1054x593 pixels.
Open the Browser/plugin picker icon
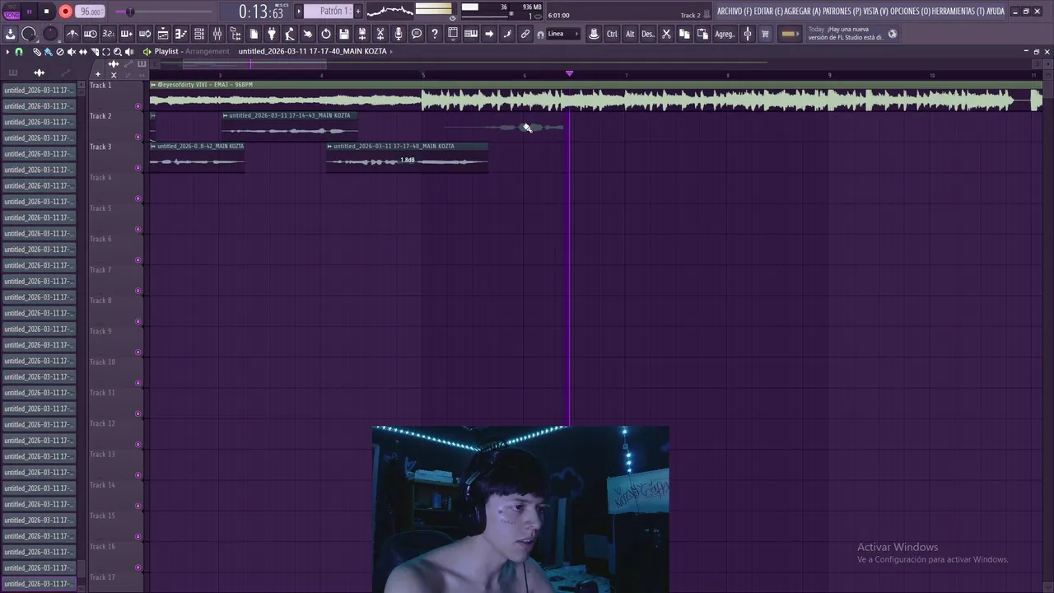coord(236,34)
